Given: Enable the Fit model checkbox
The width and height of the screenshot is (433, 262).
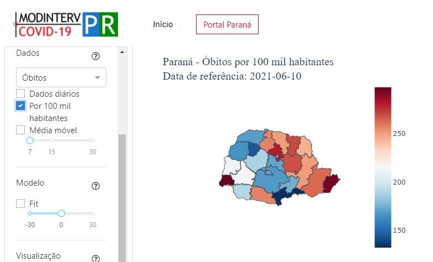Looking at the screenshot, I should coord(20,203).
